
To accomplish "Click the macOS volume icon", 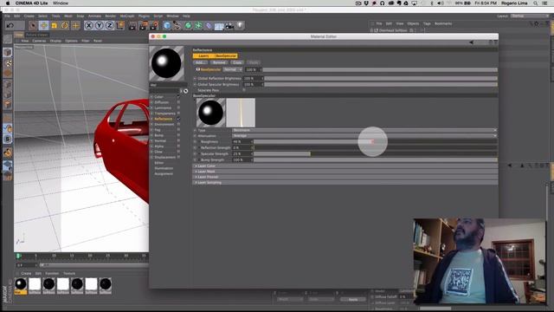I will click(x=441, y=3).
